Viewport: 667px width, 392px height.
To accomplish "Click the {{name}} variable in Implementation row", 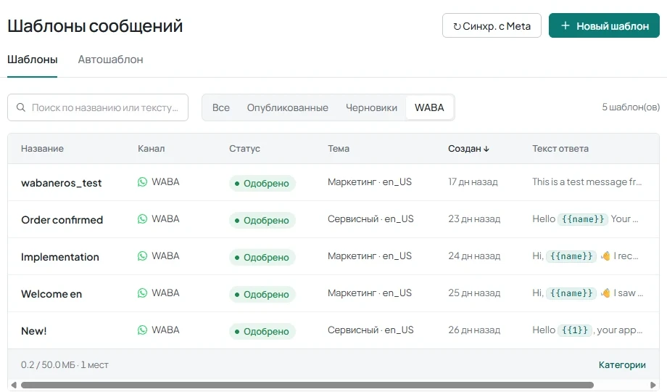I will tap(571, 256).
